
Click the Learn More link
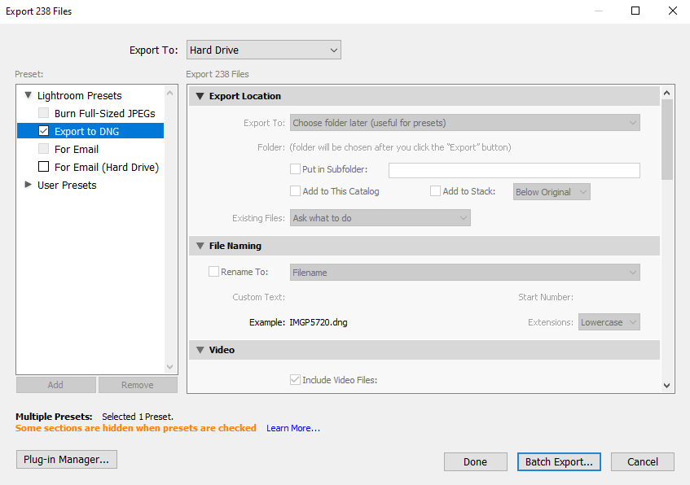[x=292, y=428]
